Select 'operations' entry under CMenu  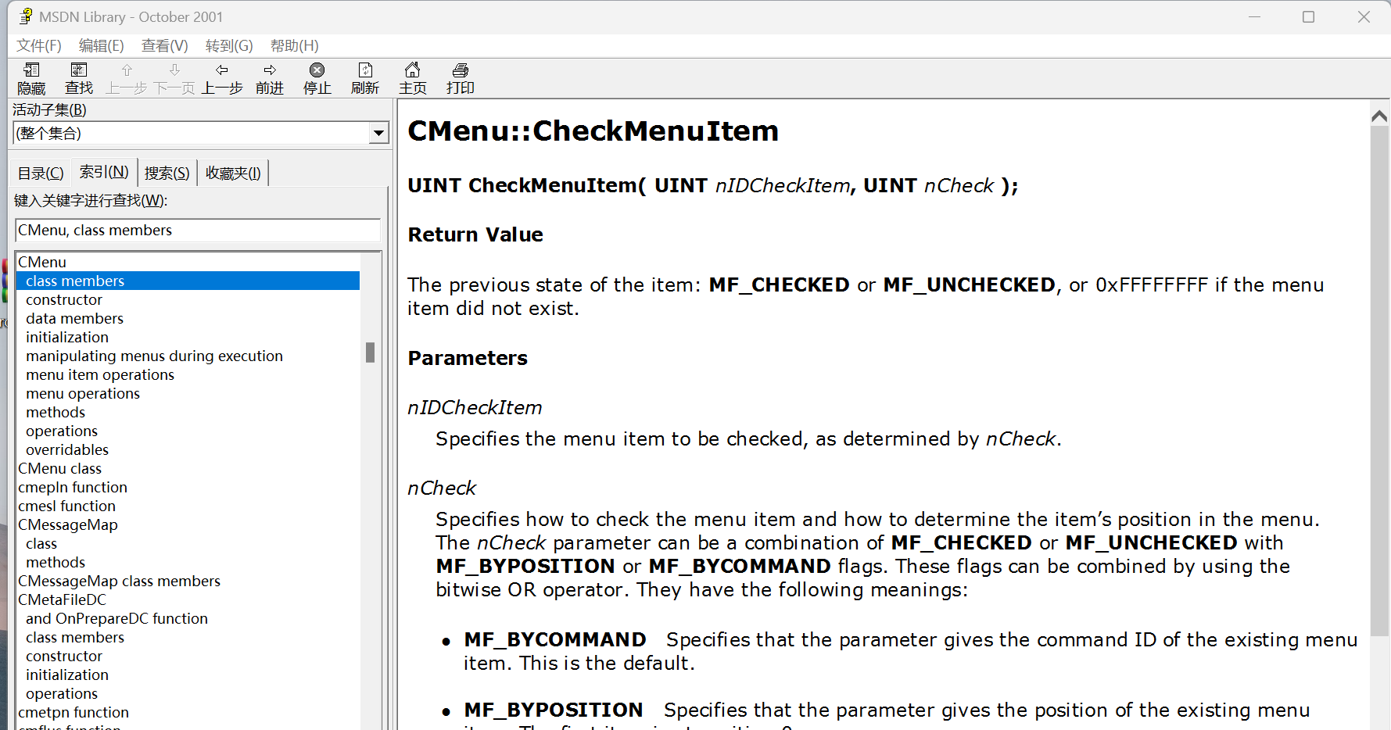tap(62, 431)
